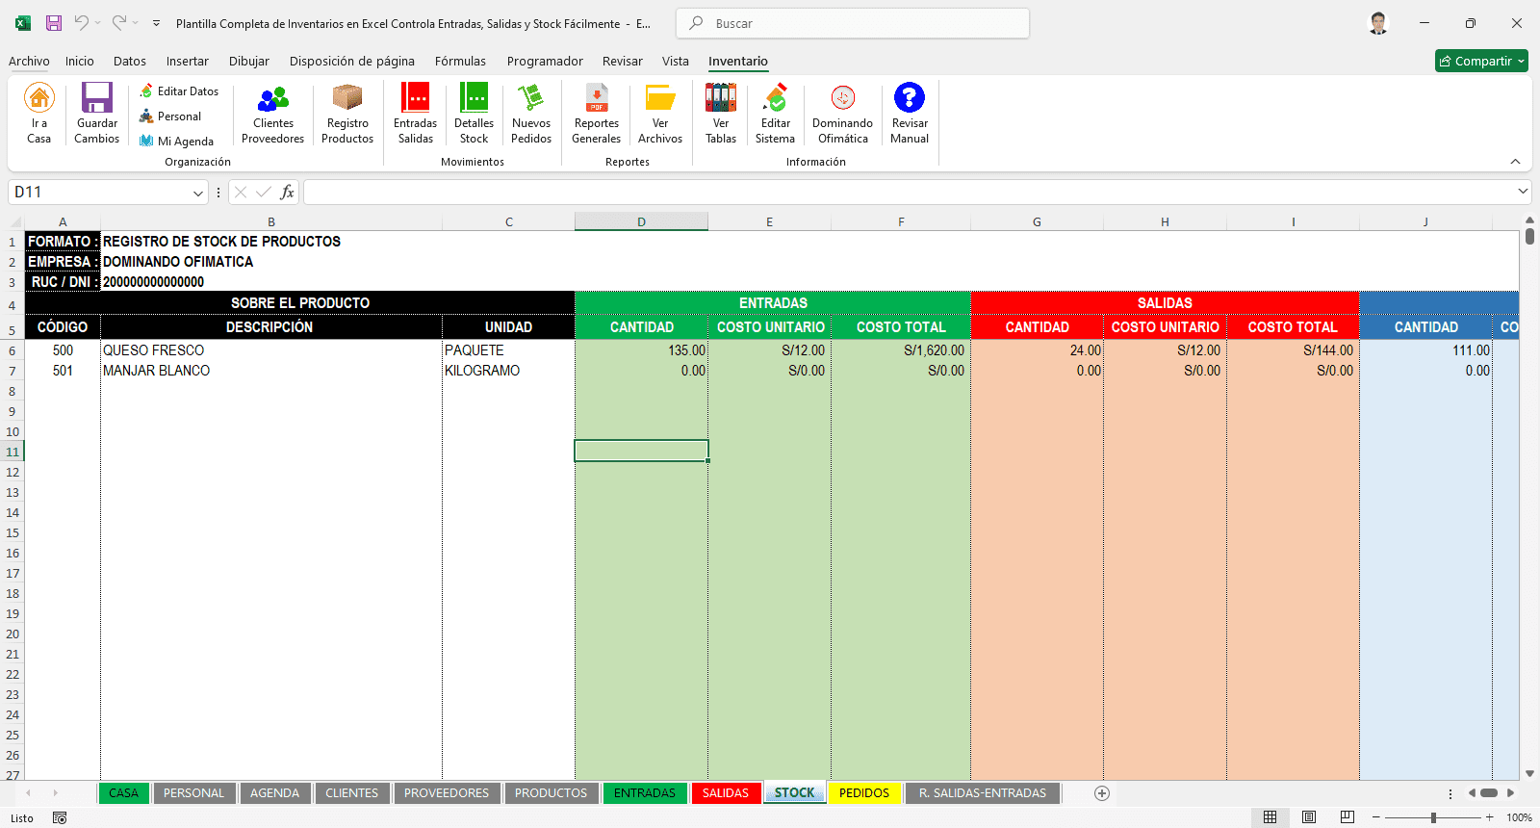1540x828 pixels.
Task: Open Registro Productos box icon
Action: [x=347, y=98]
